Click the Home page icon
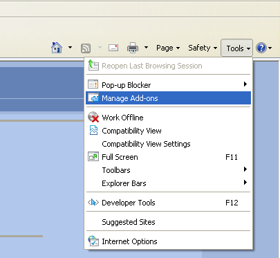Image resolution: width=280 pixels, height=258 pixels. click(x=57, y=48)
